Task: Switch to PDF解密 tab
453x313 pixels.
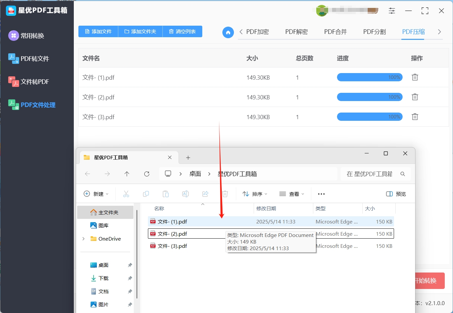Action: click(297, 32)
